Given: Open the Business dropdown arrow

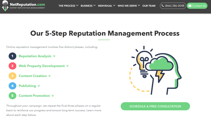Looking at the screenshot, I should [x=94, y=6].
